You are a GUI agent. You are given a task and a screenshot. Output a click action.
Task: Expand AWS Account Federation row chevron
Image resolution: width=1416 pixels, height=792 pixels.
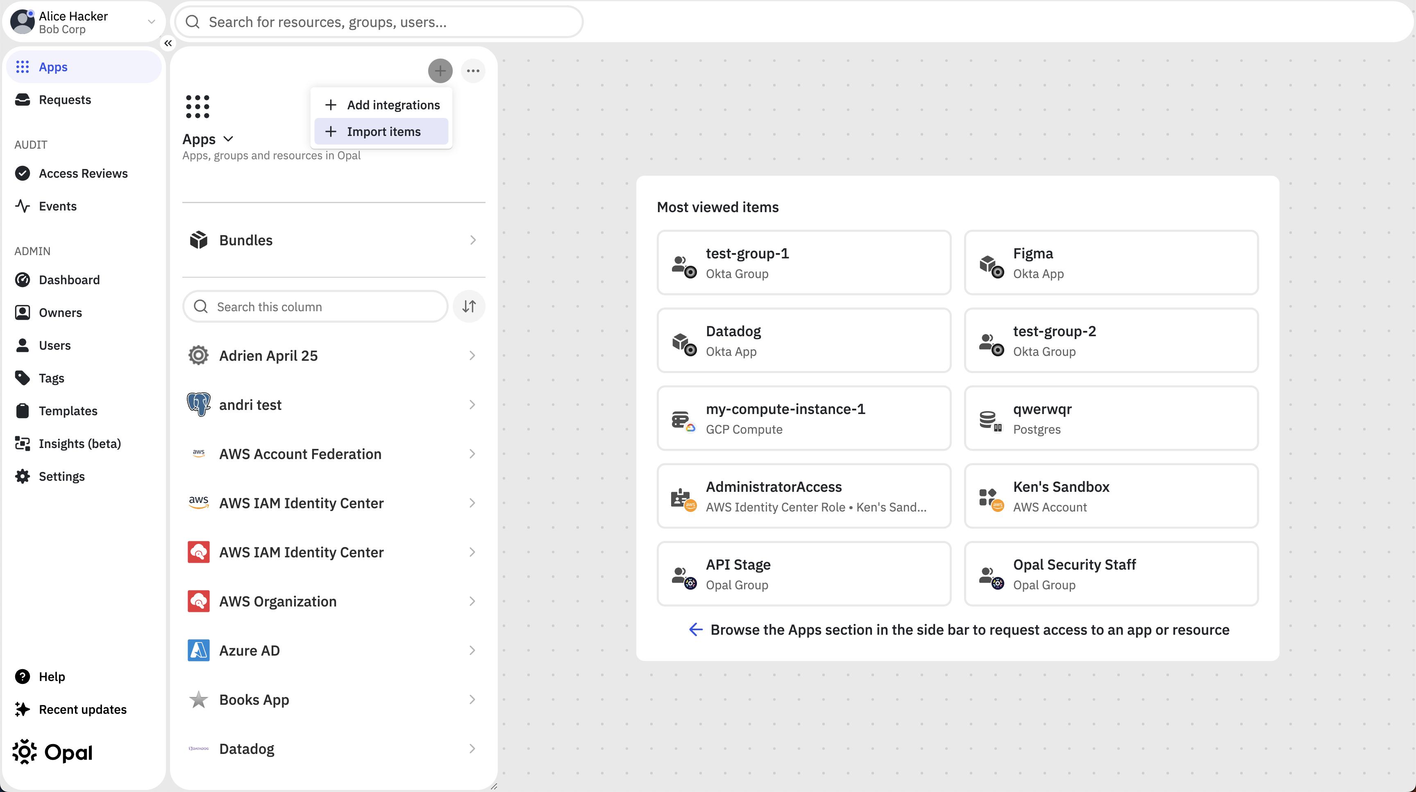click(x=472, y=454)
